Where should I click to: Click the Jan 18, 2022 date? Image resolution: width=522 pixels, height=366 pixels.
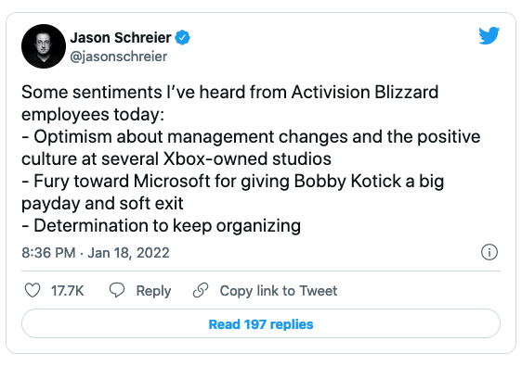pyautogui.click(x=128, y=253)
